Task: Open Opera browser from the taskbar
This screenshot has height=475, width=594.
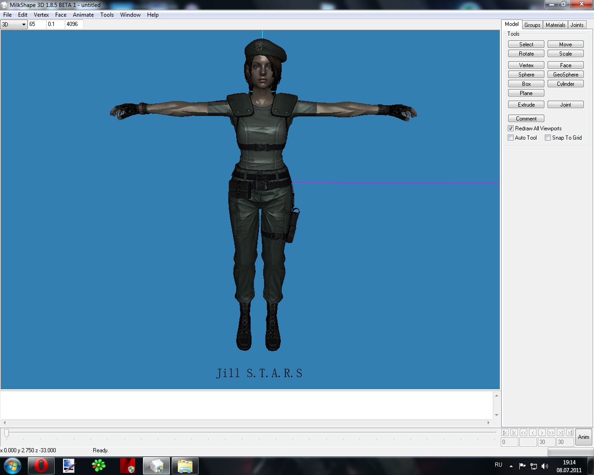Action: click(x=41, y=466)
